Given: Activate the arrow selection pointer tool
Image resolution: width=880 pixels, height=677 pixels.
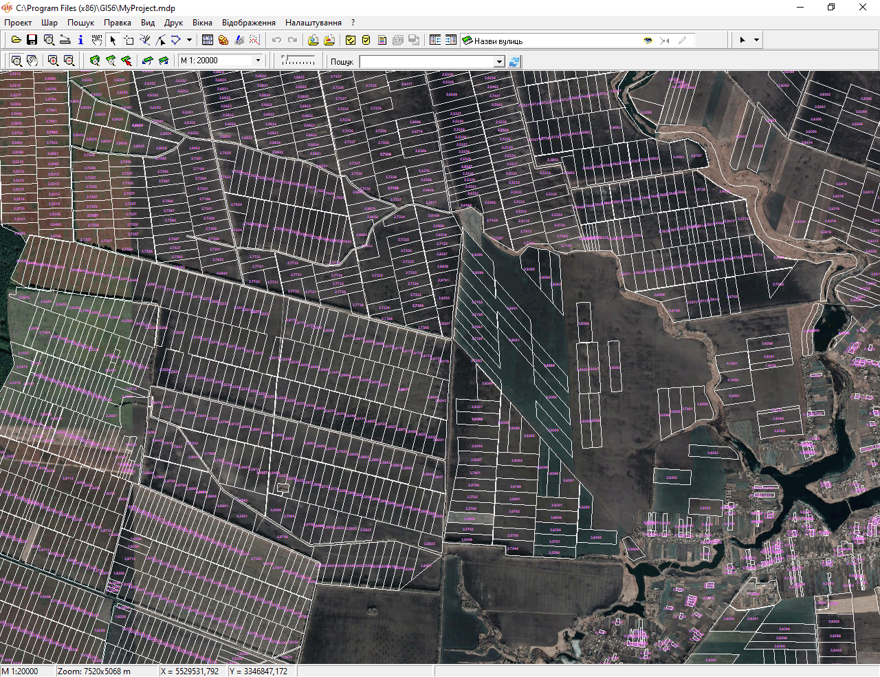Looking at the screenshot, I should (113, 40).
